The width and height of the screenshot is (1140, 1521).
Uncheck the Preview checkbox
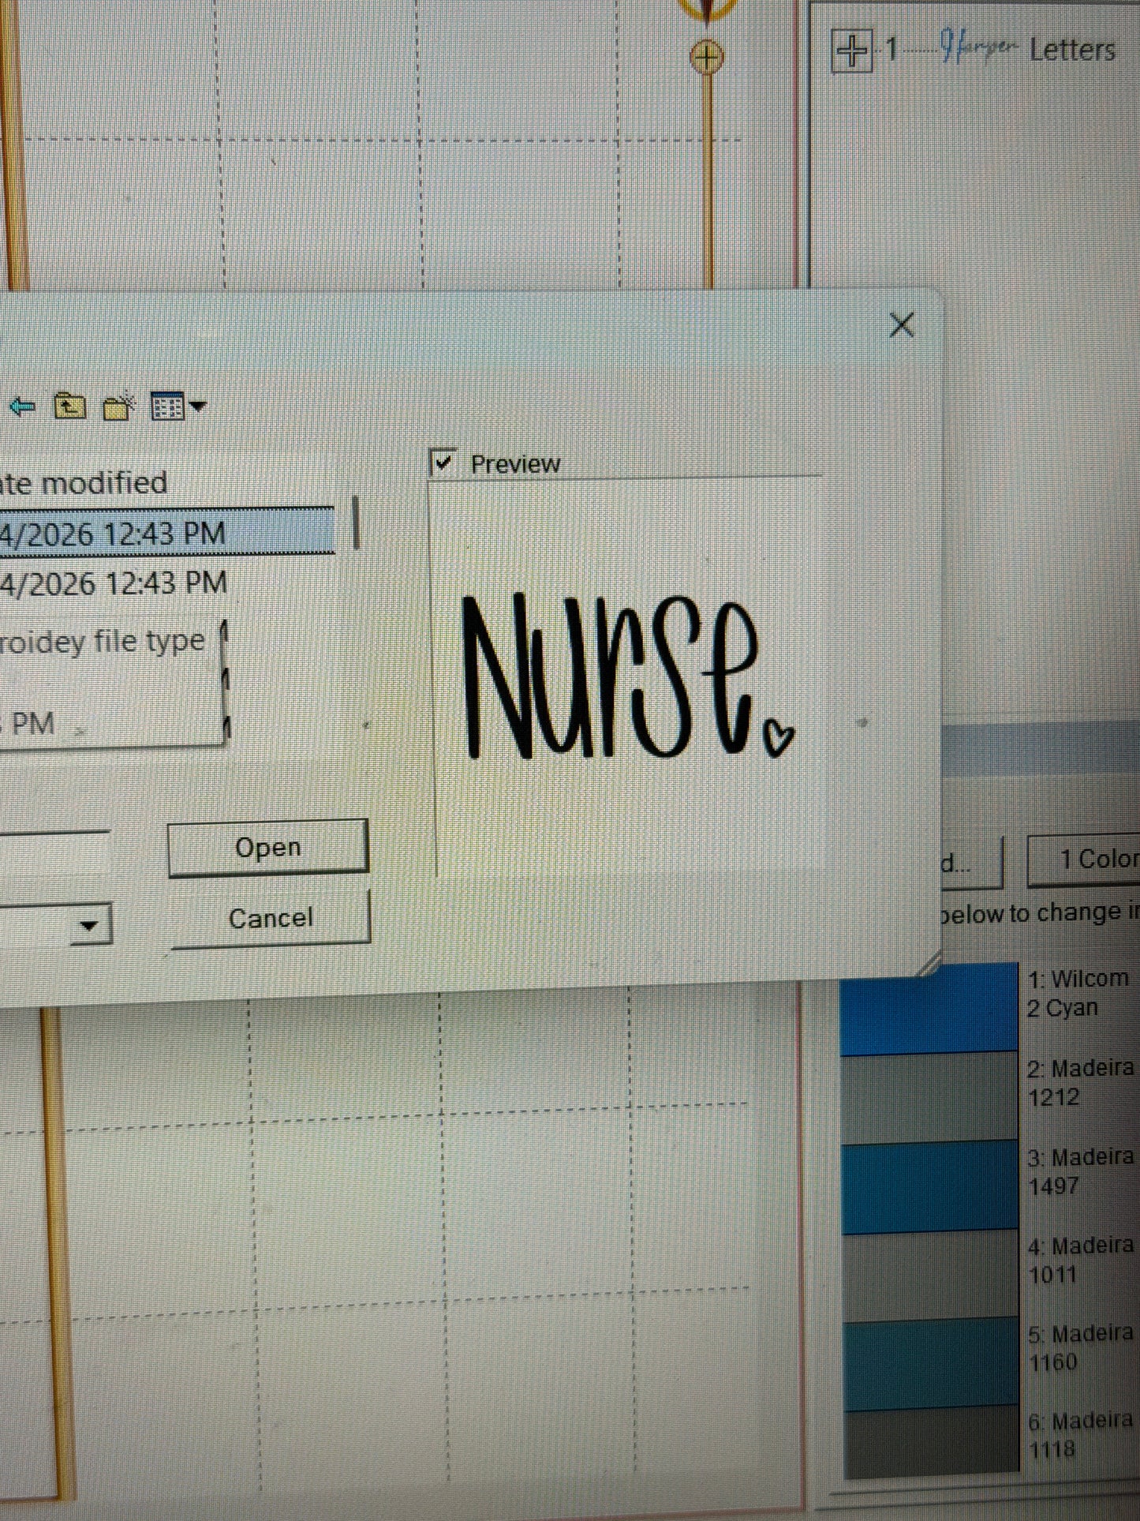[x=443, y=462]
